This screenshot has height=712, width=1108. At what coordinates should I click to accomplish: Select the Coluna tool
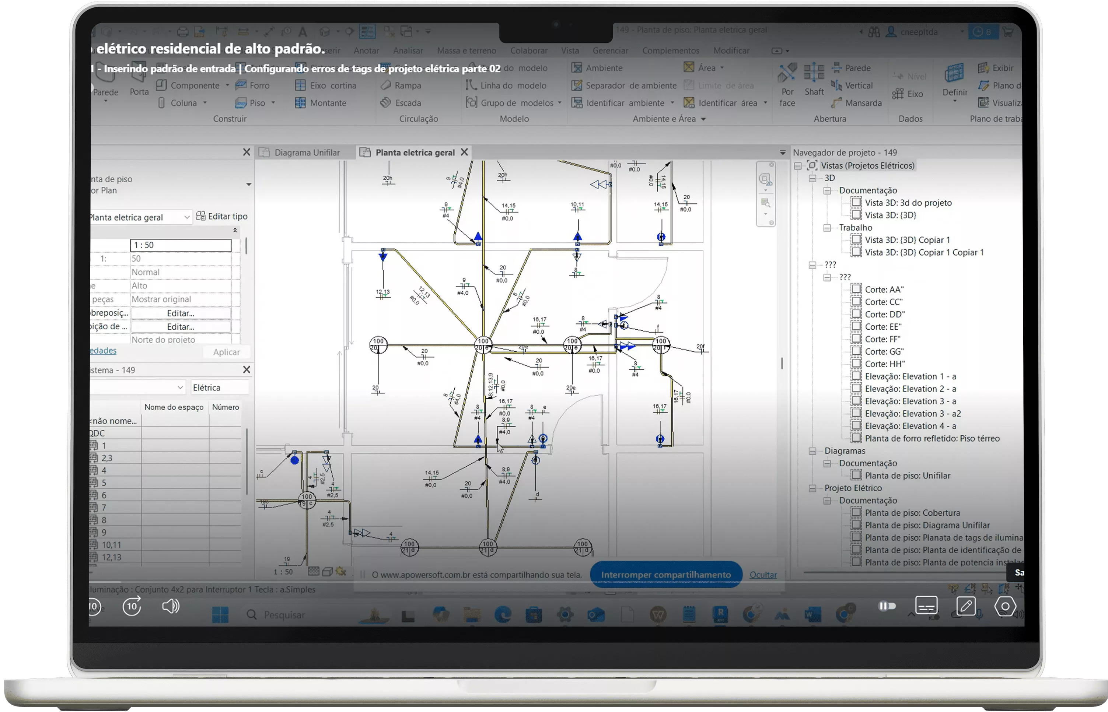click(178, 103)
